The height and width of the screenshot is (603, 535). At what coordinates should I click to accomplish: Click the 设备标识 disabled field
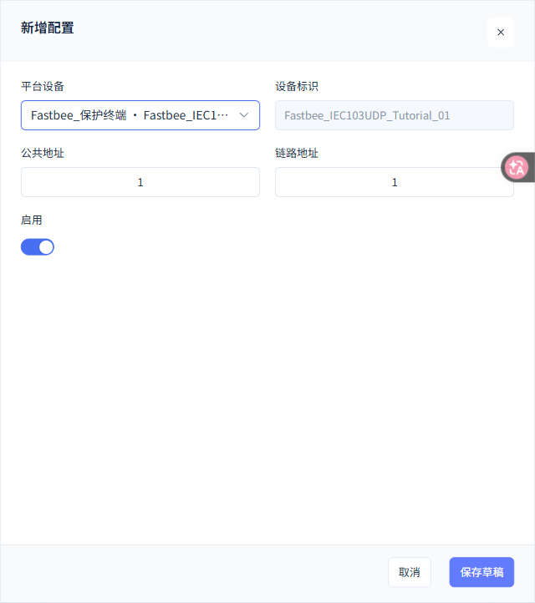[394, 115]
